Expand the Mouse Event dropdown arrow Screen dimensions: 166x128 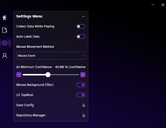pyautogui.click(x=83, y=56)
